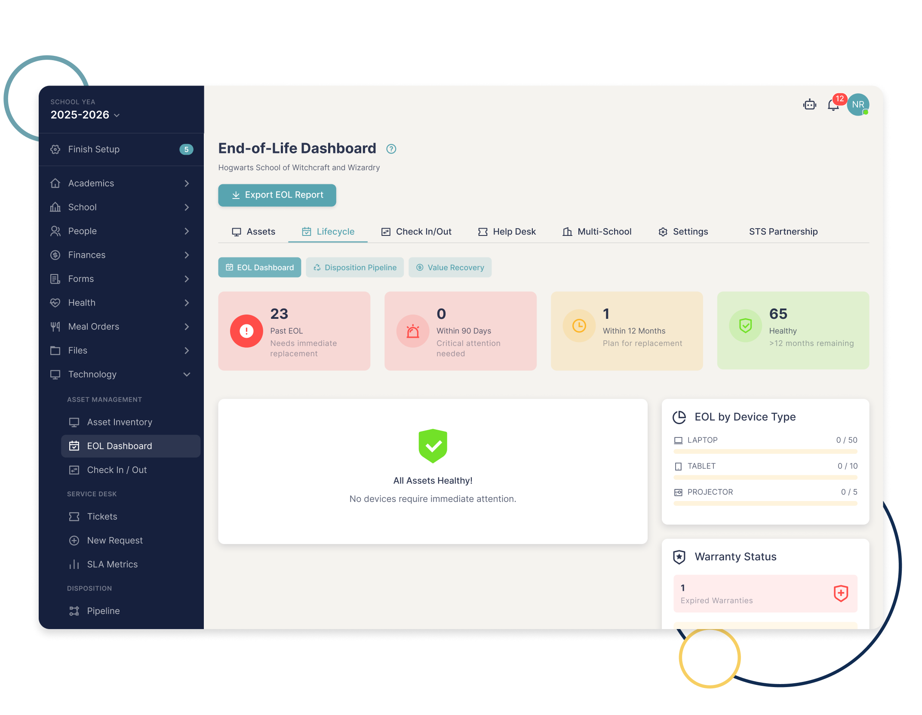Click the NR user avatar
The height and width of the screenshot is (715, 922).
pyautogui.click(x=858, y=104)
